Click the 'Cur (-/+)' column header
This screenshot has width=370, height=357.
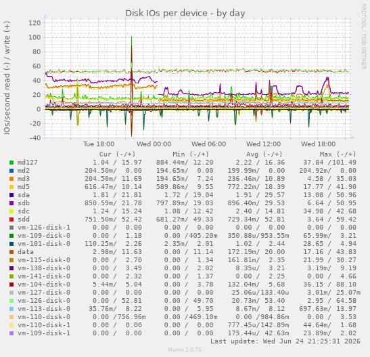pyautogui.click(x=117, y=154)
